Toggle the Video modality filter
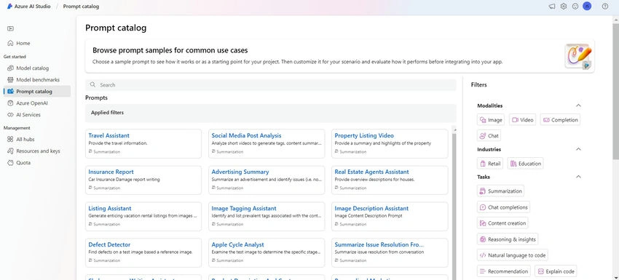The image size is (619, 280). 522,120
